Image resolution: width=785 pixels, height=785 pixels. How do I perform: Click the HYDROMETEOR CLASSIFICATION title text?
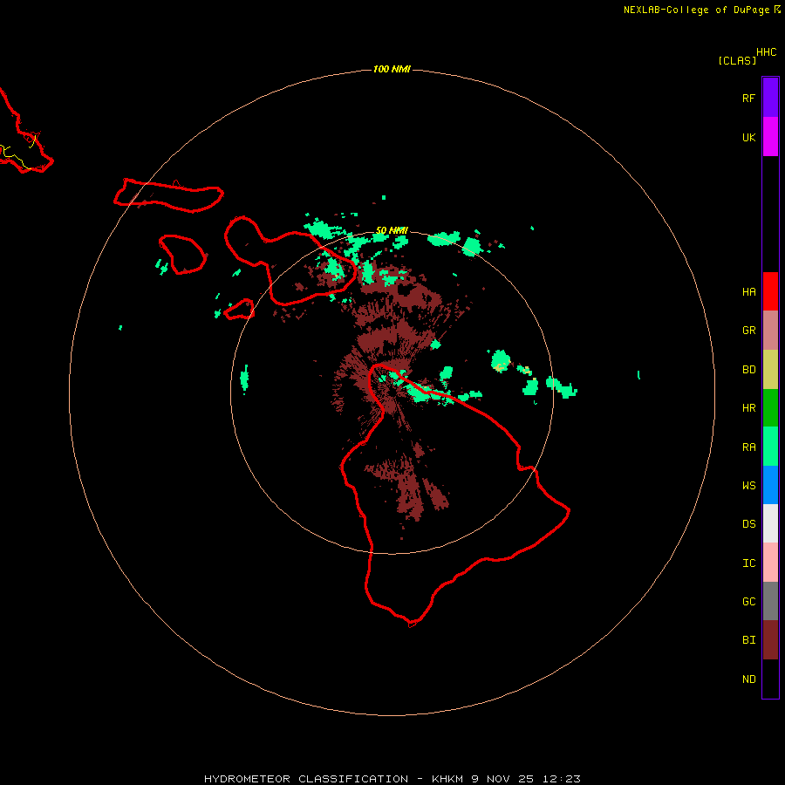pyautogui.click(x=306, y=779)
